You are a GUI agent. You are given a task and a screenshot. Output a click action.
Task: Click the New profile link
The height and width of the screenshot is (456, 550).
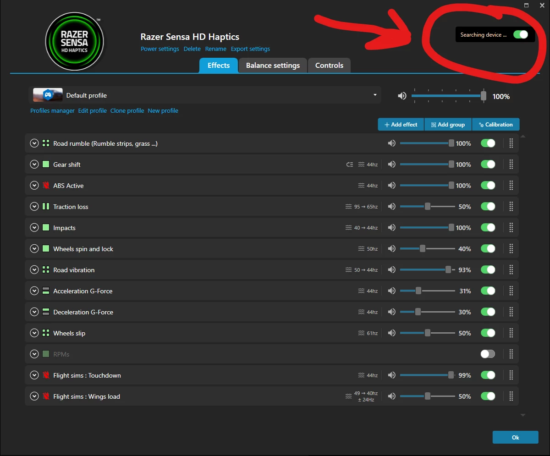pyautogui.click(x=163, y=111)
